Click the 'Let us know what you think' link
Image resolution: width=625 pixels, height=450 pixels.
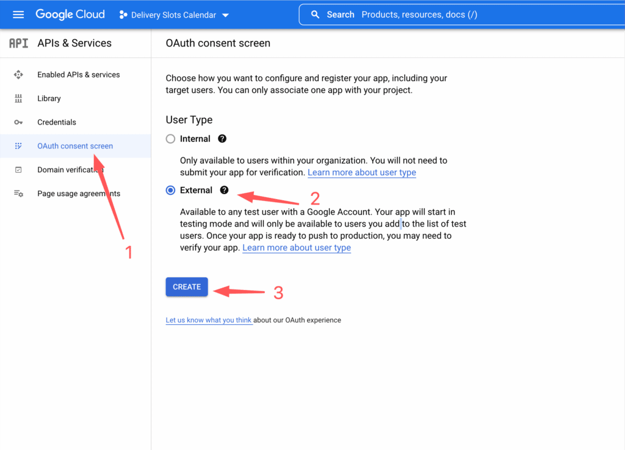click(209, 320)
